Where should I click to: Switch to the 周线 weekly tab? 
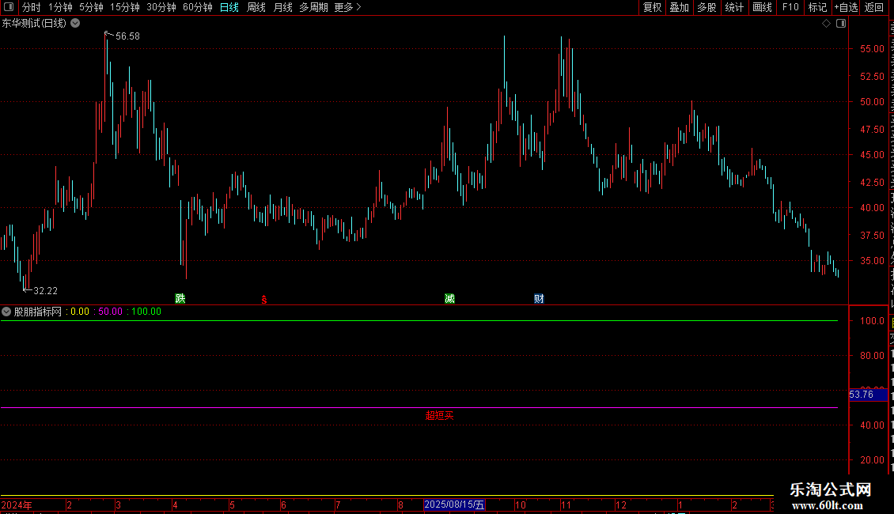point(256,7)
